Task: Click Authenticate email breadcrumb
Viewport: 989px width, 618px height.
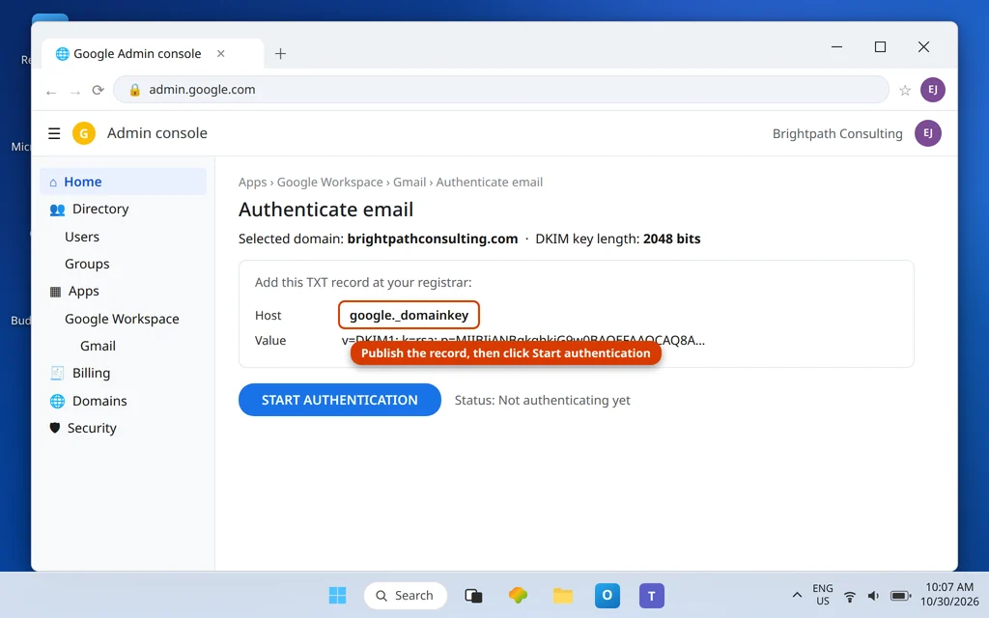Action: [489, 183]
